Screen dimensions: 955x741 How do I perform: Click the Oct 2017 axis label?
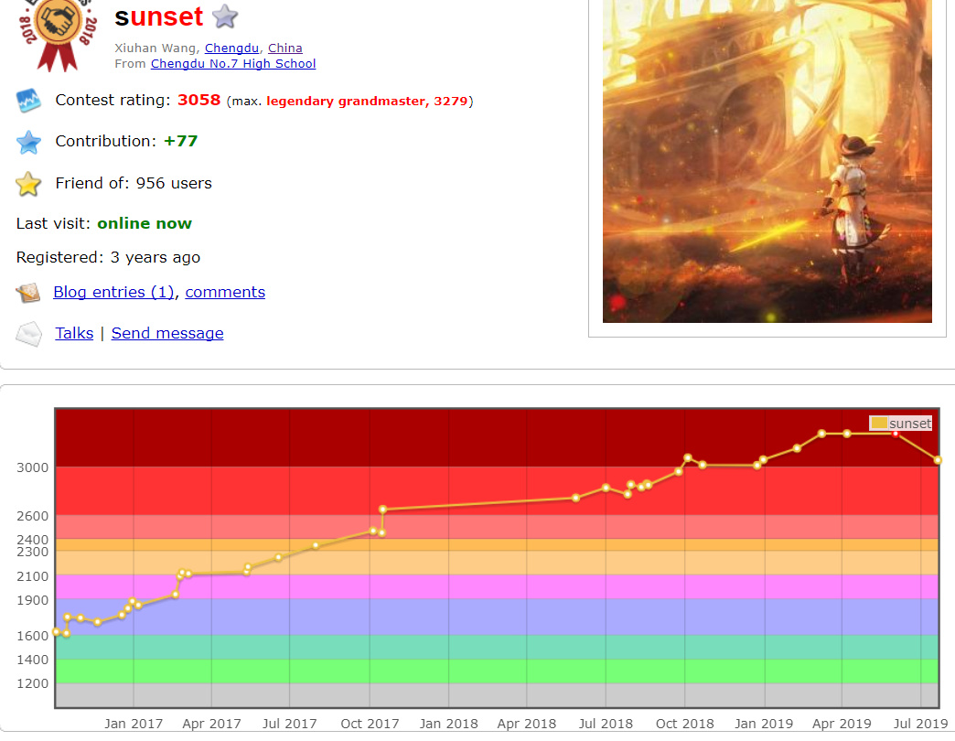[370, 724]
